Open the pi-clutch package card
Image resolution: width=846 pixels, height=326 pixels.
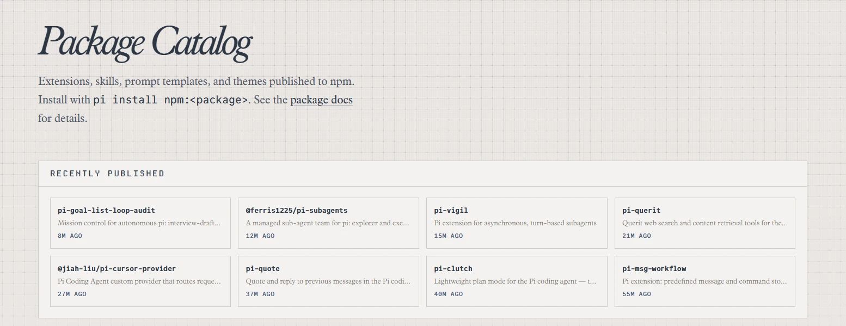click(x=517, y=281)
